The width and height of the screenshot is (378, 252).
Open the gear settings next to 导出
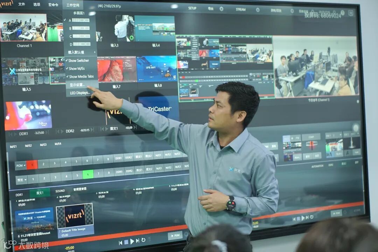click(221, 9)
